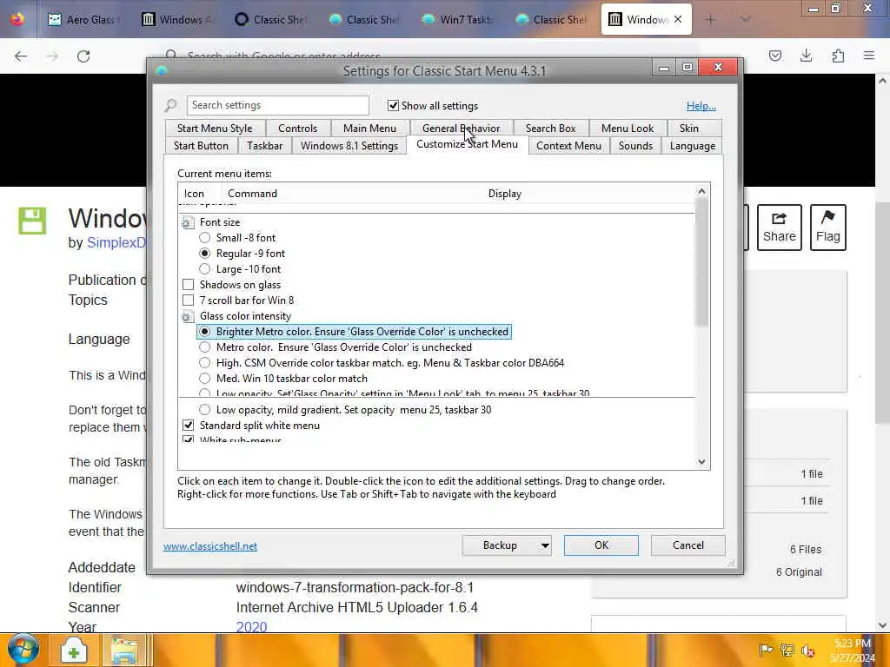This screenshot has height=667, width=890.
Task: Go back in Firefox browser
Action: click(x=21, y=56)
